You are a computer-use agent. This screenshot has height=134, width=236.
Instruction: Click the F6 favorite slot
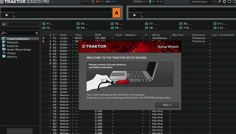click(117, 28)
